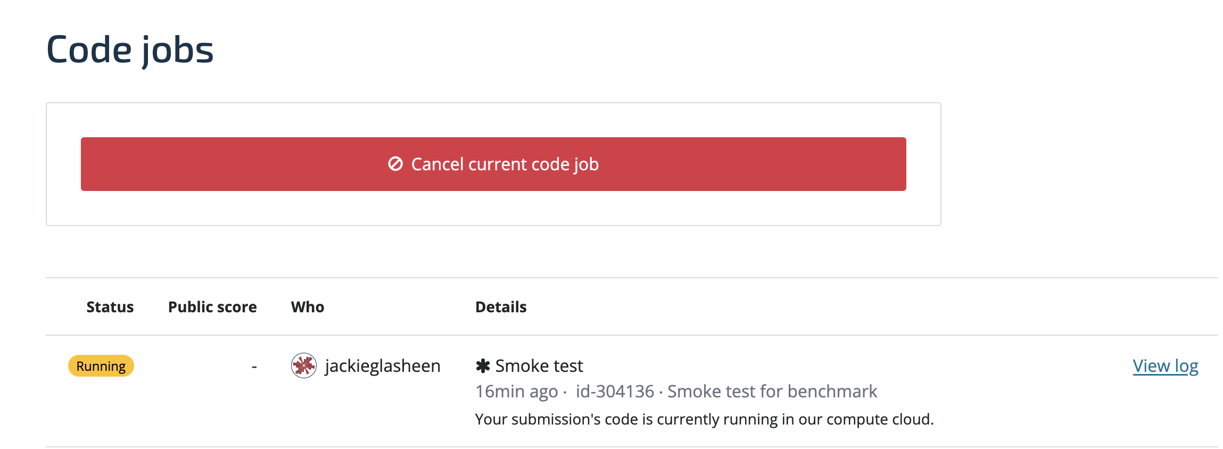The height and width of the screenshot is (449, 1223).
Task: Click the Public score column header
Action: [212, 307]
